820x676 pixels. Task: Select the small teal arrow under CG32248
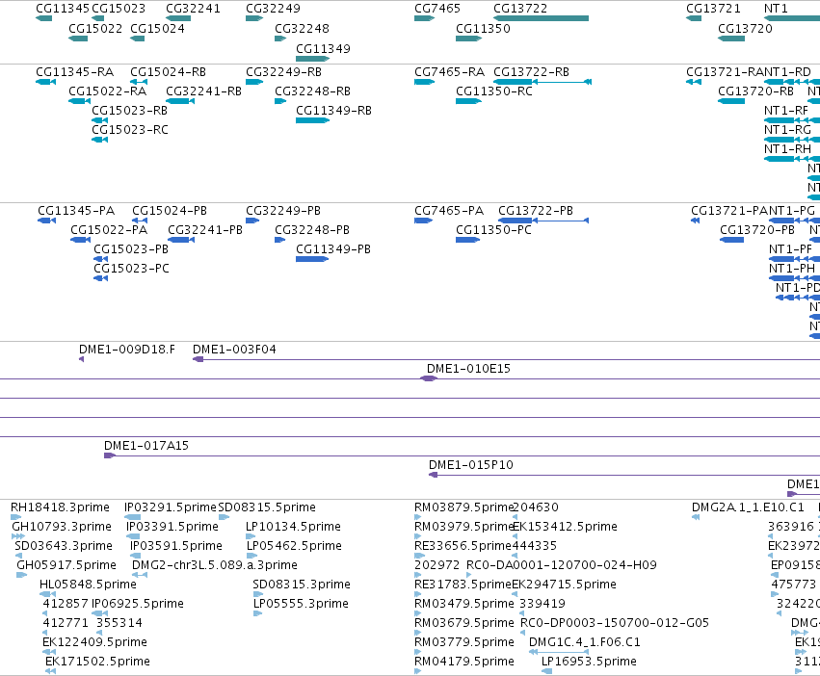(x=280, y=39)
